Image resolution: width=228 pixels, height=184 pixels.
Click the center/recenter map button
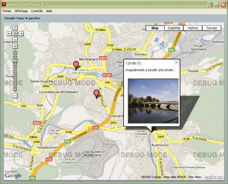click(x=15, y=34)
